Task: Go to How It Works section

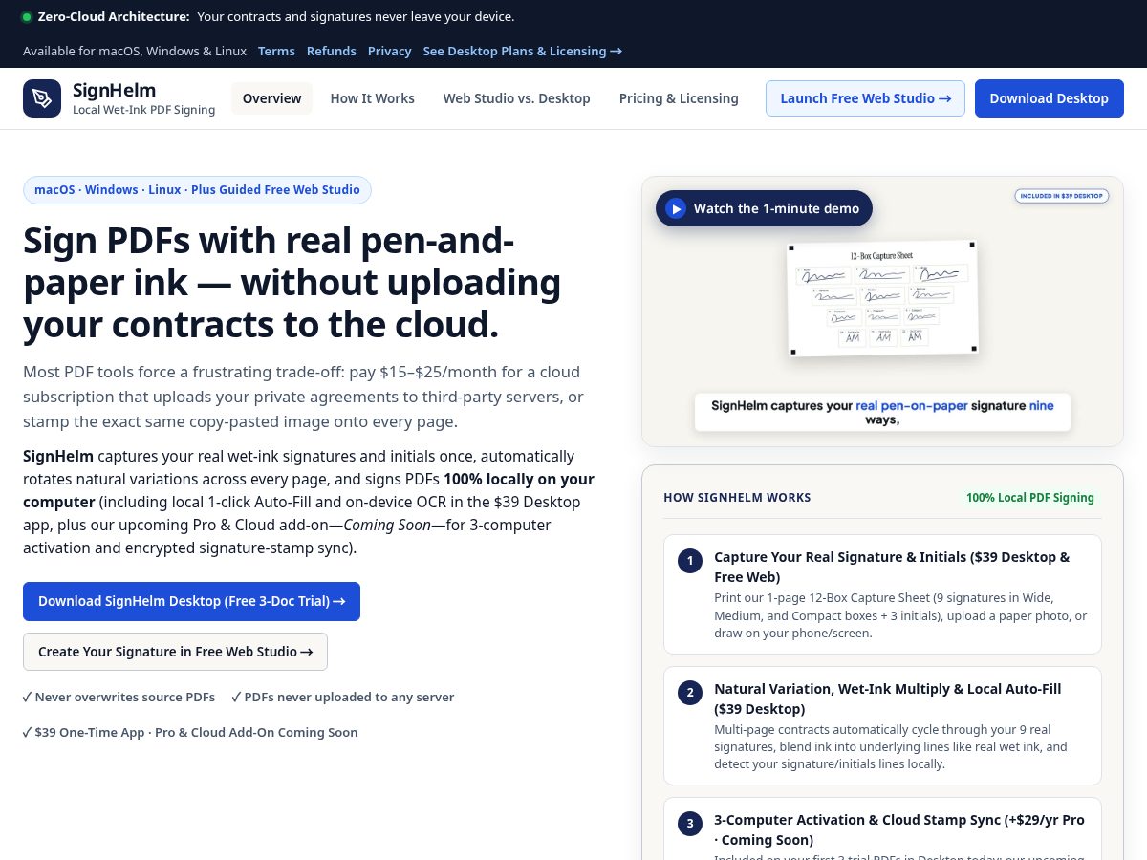Action: [373, 98]
